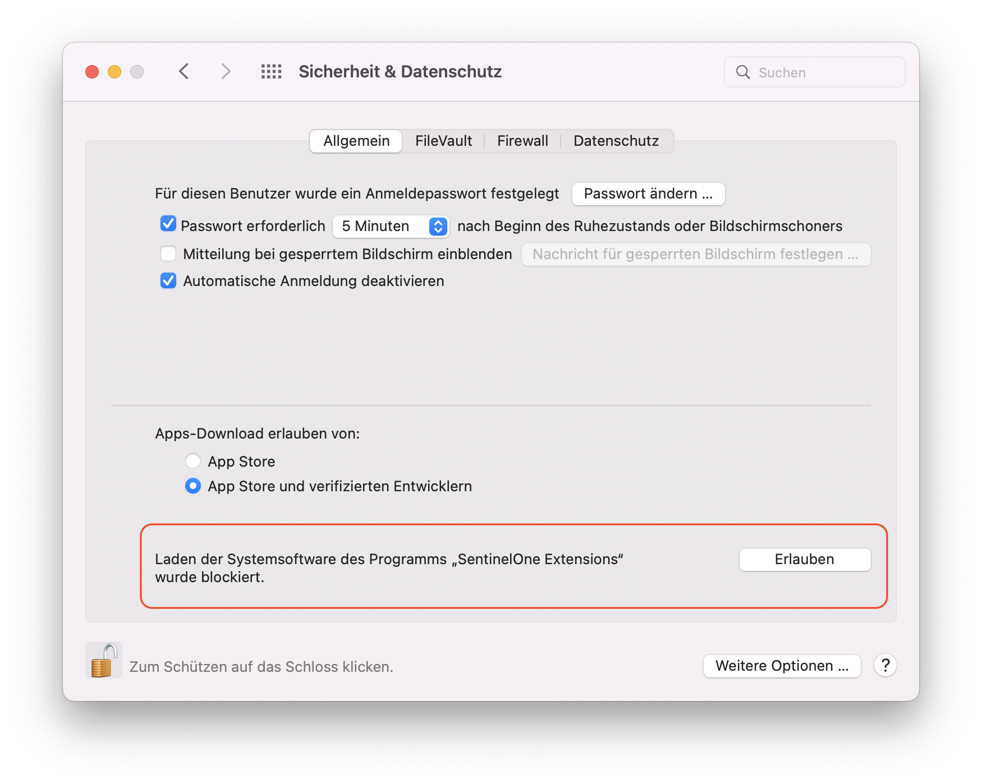The height and width of the screenshot is (784, 982).
Task: Click Erlauben to allow SentinelOne Extensions
Action: [x=804, y=560]
